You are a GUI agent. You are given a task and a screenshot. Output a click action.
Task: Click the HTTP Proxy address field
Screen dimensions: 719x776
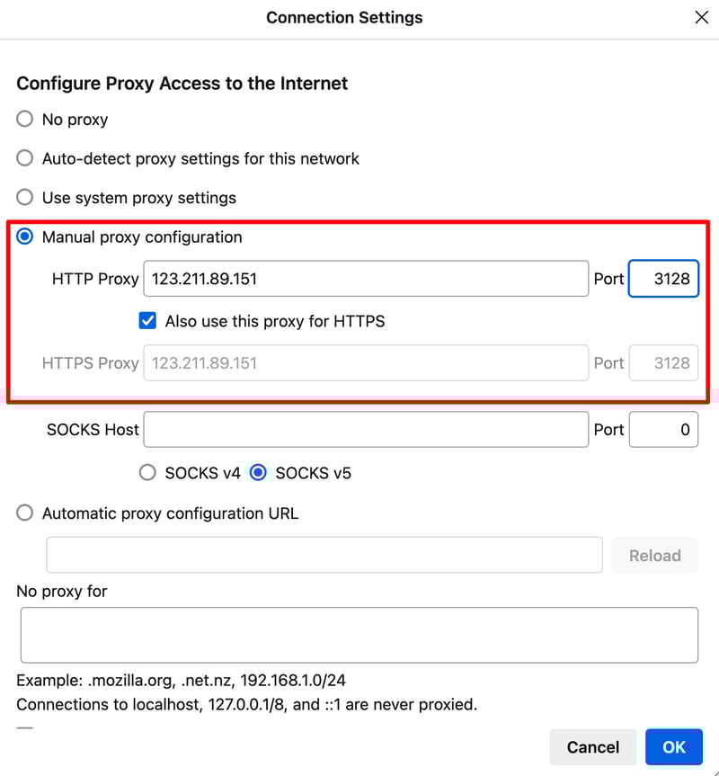tap(366, 279)
